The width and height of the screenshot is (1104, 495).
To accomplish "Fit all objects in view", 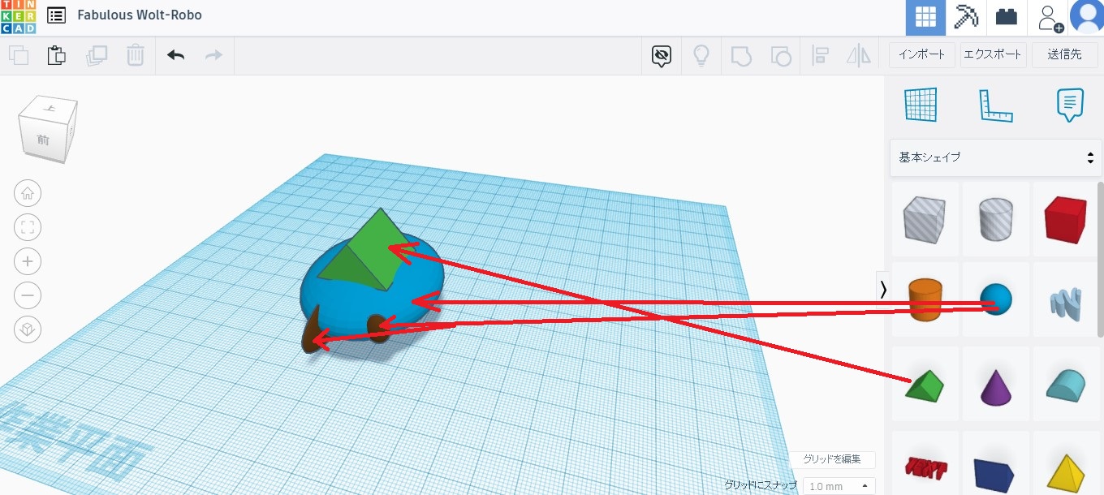I will pos(28,227).
